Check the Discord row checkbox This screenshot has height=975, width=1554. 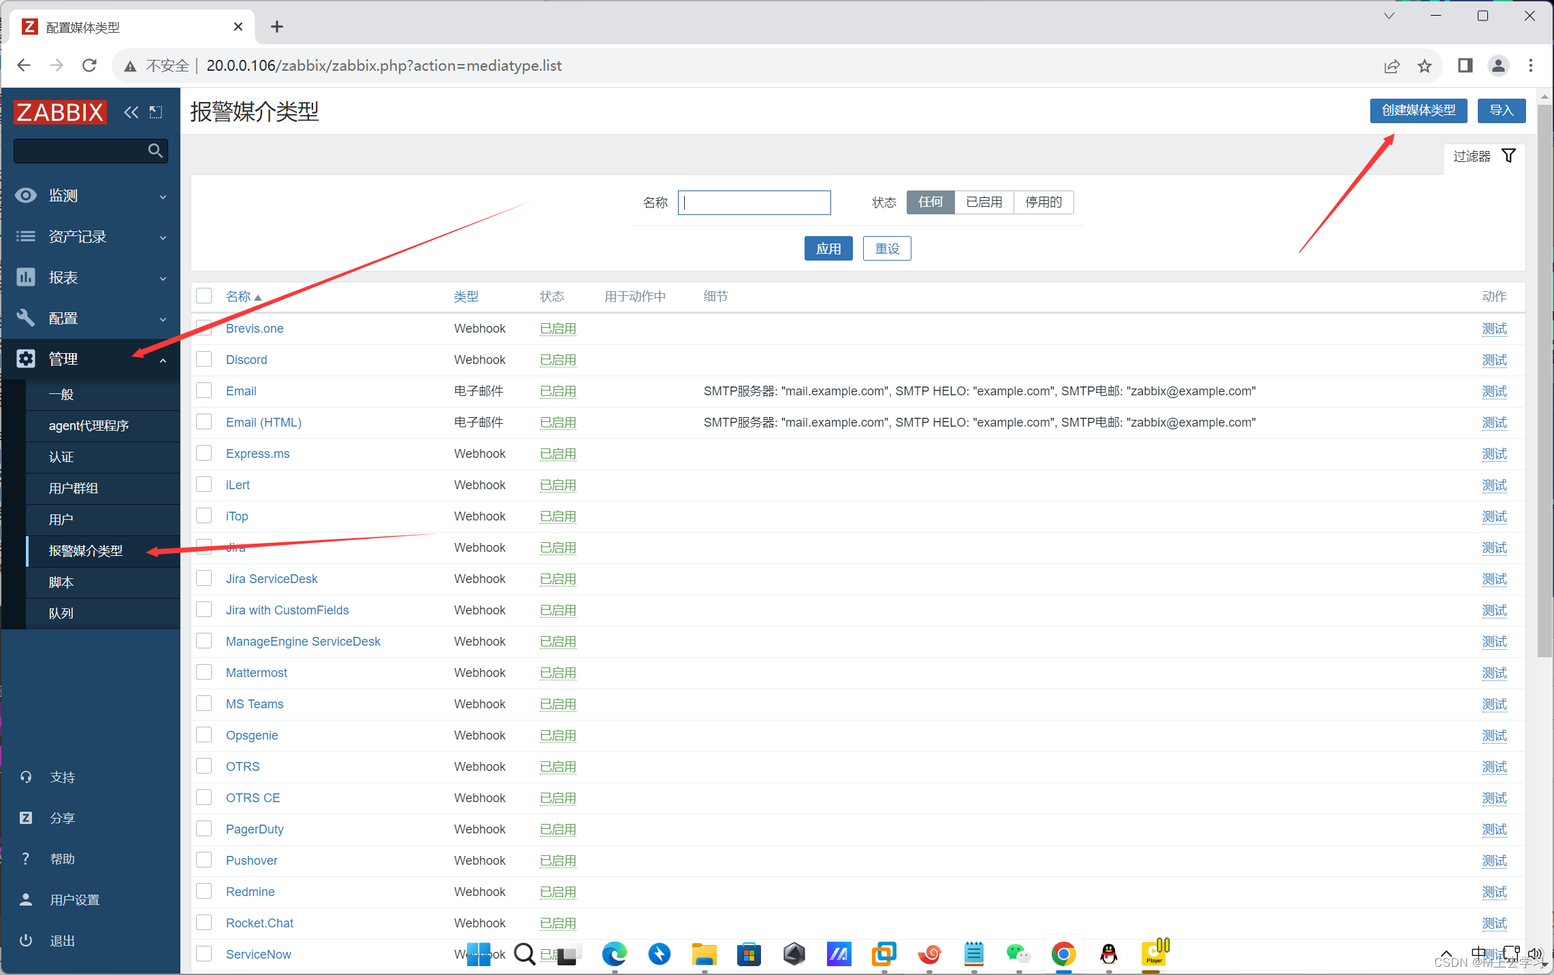(204, 359)
